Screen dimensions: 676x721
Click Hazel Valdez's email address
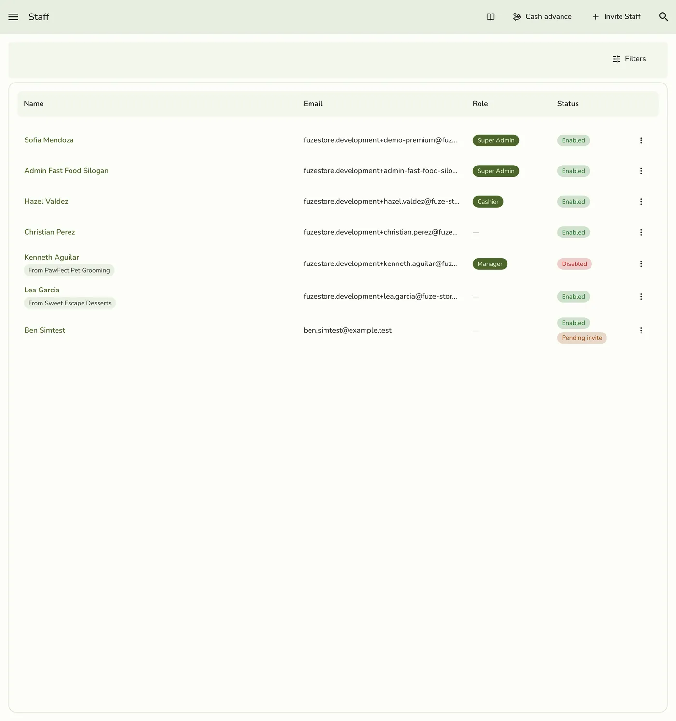click(x=381, y=201)
